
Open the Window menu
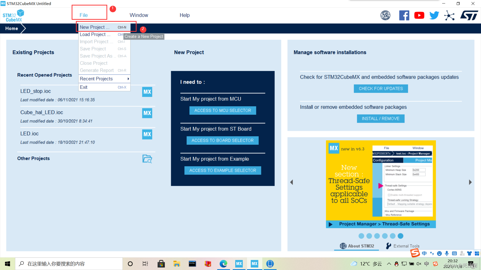pos(139,15)
